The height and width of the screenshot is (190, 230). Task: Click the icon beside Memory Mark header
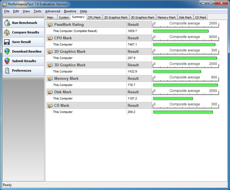[50, 79]
